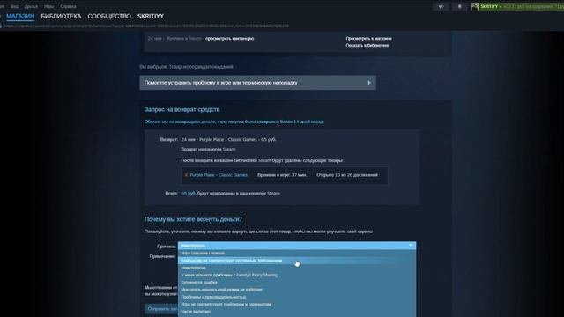564x317 pixels.
Task: Switch to the БИБЛИОТЕКА tab
Action: click(x=61, y=16)
